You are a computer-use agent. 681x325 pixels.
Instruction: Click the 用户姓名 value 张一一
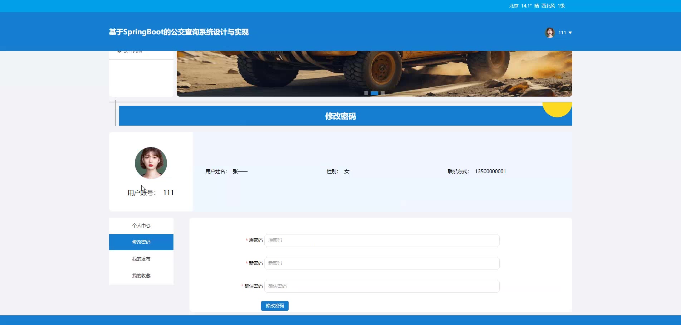(x=240, y=171)
